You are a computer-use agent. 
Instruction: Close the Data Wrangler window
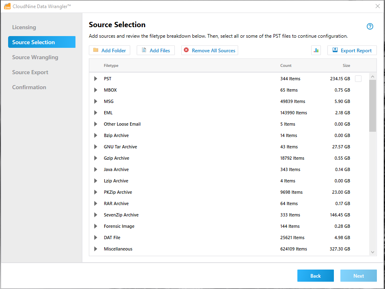coord(378,6)
